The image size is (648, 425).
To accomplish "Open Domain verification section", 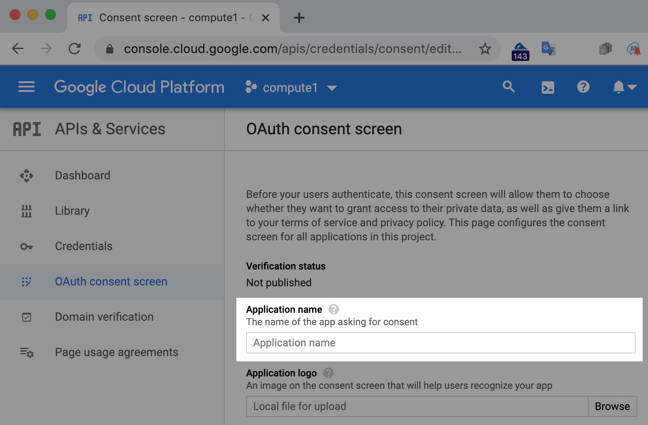I will (104, 317).
